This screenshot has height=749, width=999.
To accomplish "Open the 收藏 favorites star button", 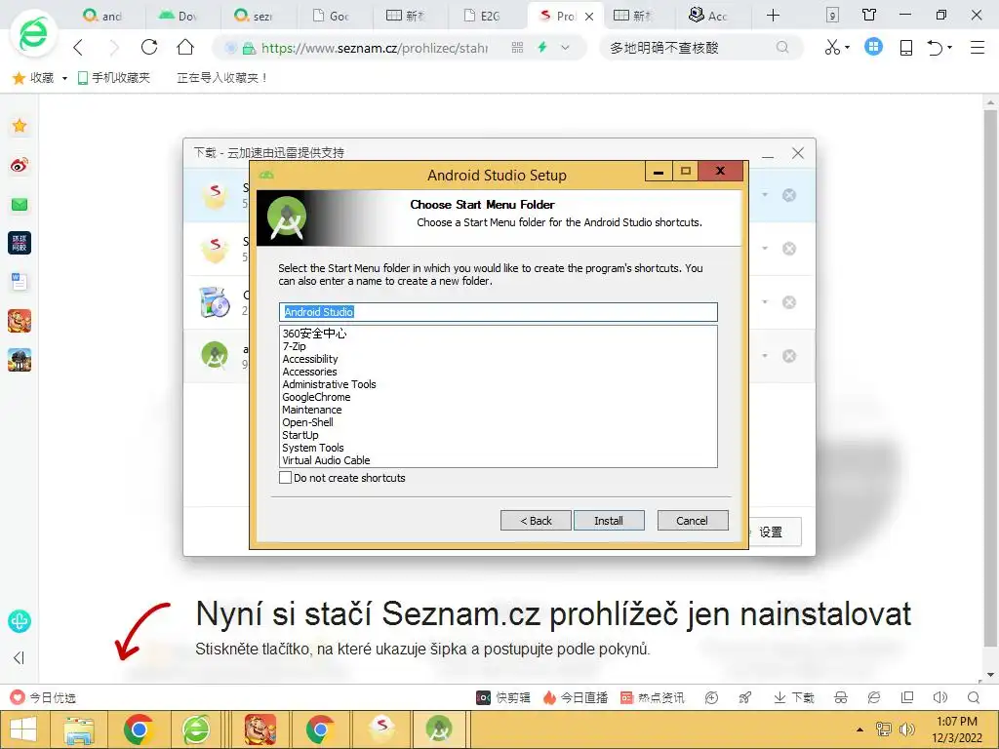I will (x=34, y=78).
